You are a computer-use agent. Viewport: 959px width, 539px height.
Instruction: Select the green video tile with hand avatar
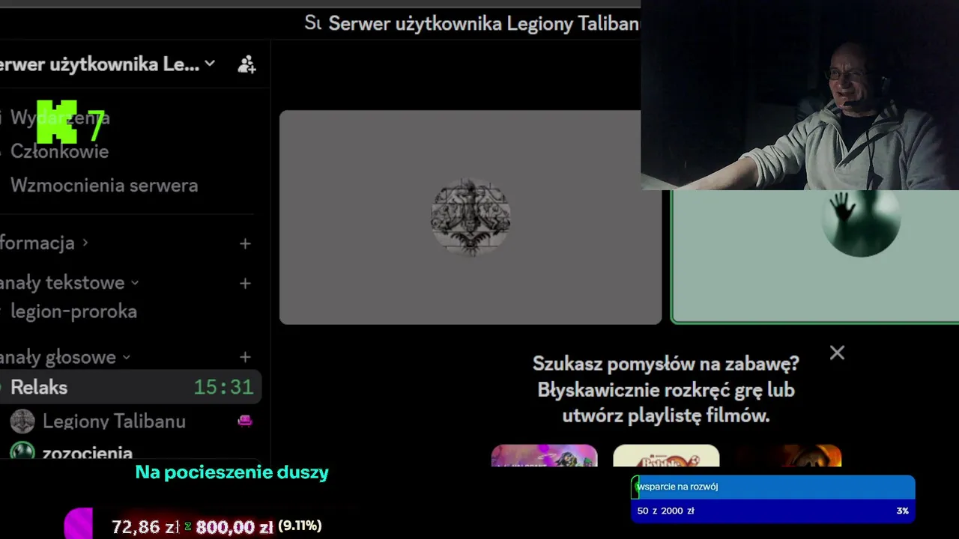tap(815, 257)
